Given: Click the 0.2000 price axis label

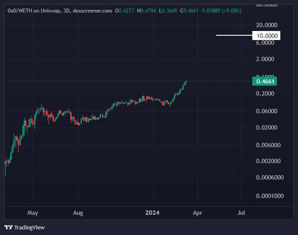Looking at the screenshot, I should click(265, 93).
